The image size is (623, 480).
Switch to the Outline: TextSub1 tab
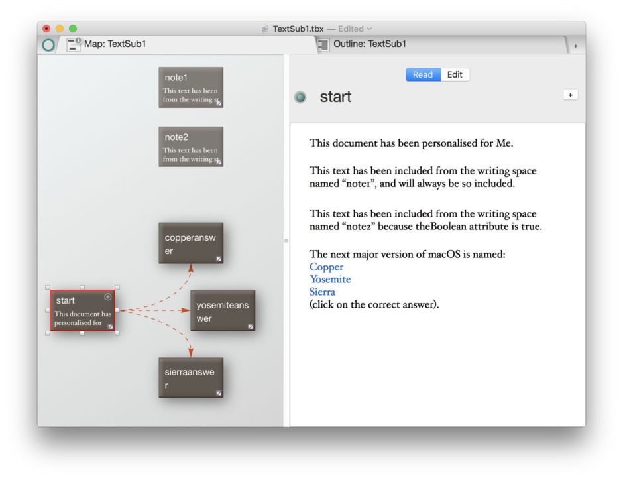click(x=369, y=44)
